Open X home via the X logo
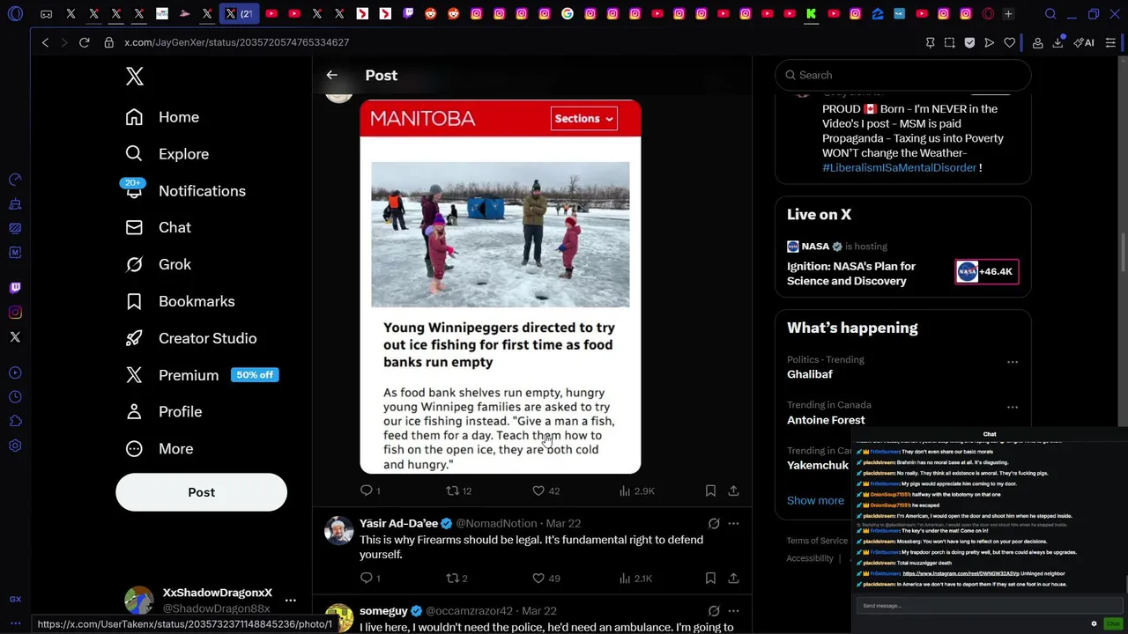The height and width of the screenshot is (634, 1128). [x=134, y=76]
